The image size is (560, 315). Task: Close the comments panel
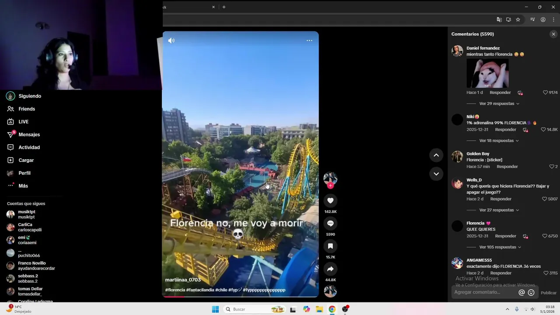point(553,34)
